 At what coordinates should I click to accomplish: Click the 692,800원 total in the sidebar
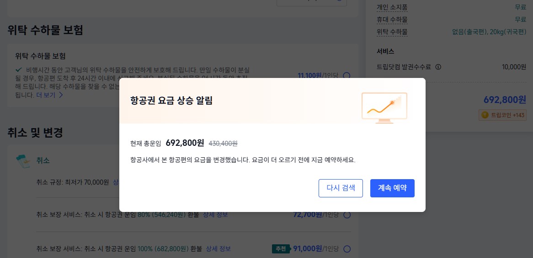pos(505,99)
